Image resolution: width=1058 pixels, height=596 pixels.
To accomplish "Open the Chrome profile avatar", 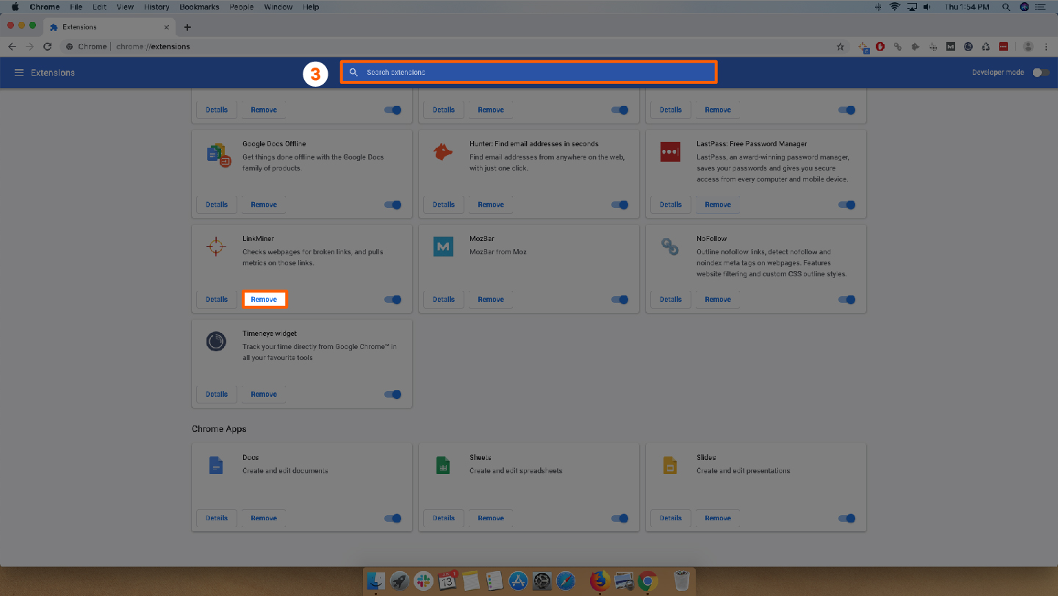I will (1028, 46).
